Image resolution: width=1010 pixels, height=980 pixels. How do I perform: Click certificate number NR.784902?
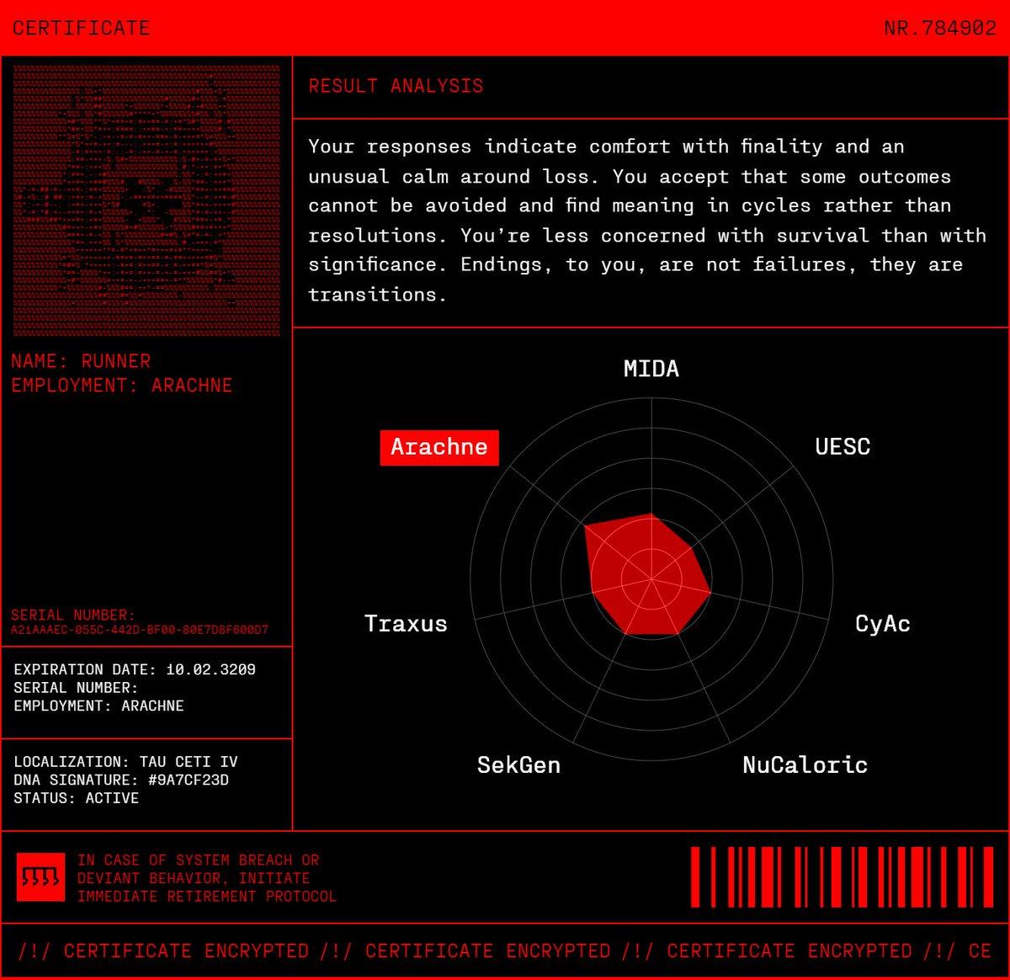pos(940,28)
